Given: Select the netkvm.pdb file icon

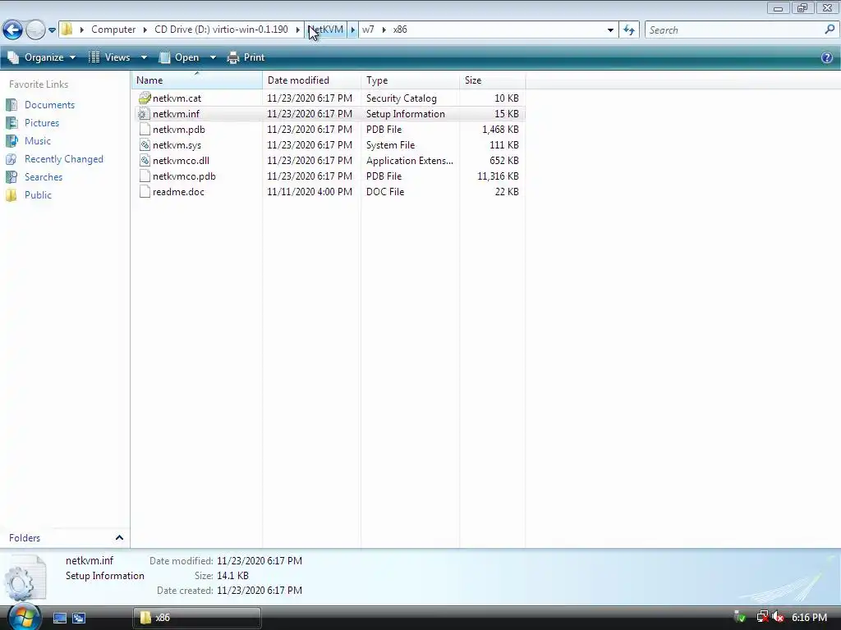Looking at the screenshot, I should (x=145, y=129).
